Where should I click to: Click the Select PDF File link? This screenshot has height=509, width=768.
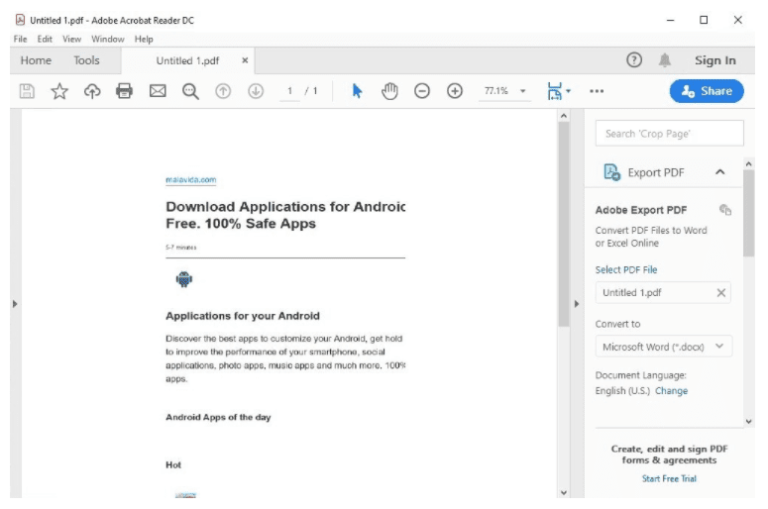click(626, 269)
